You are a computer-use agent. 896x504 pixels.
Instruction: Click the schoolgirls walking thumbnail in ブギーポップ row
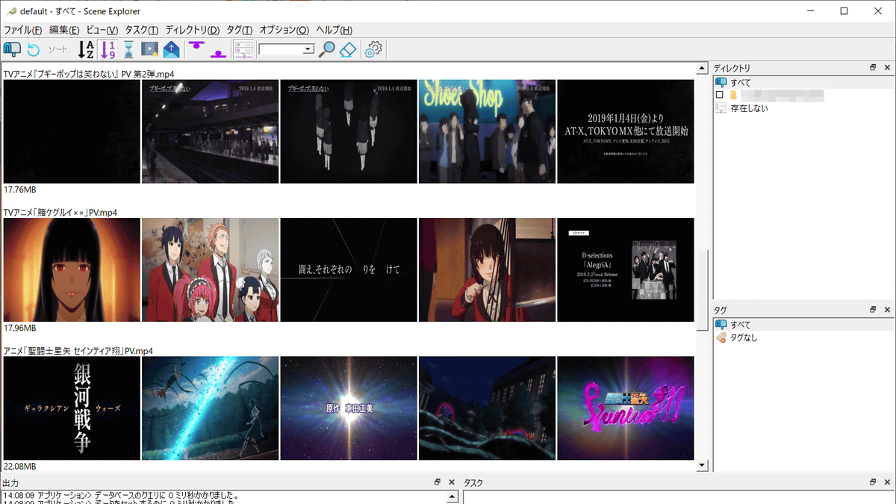point(349,131)
